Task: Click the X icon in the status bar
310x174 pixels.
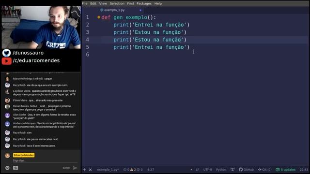Action: point(91,170)
